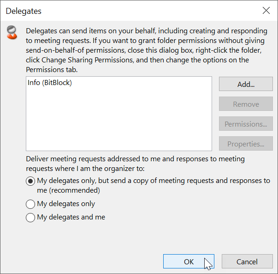278x274 pixels.
Task: Click the delegate person icon
Action: coord(12,32)
